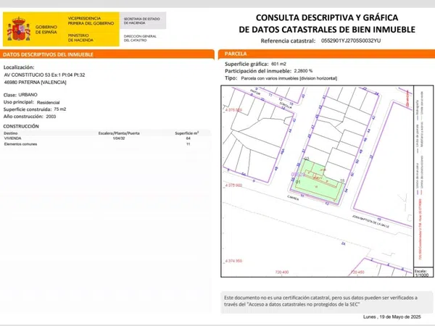Click the Escala 1/1000 scale box
Screen dimensions: 435x326
pos(420,272)
